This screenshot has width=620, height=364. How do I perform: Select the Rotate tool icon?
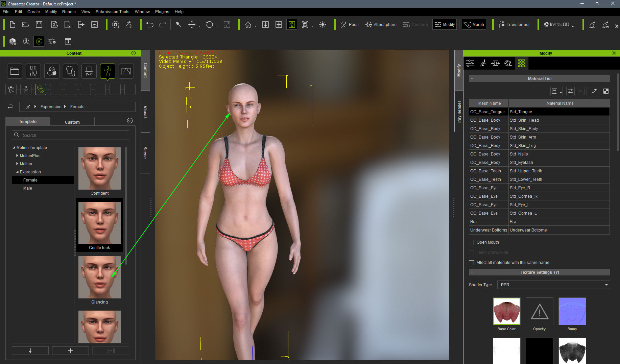tap(210, 25)
